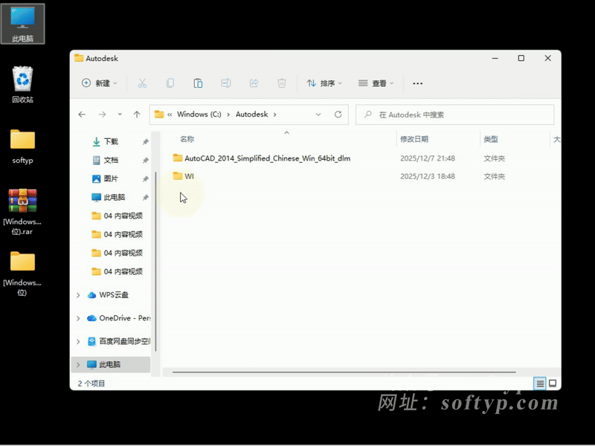Viewport: 595px width, 446px height.
Task: Go forward with the right arrow
Action: pyautogui.click(x=102, y=114)
